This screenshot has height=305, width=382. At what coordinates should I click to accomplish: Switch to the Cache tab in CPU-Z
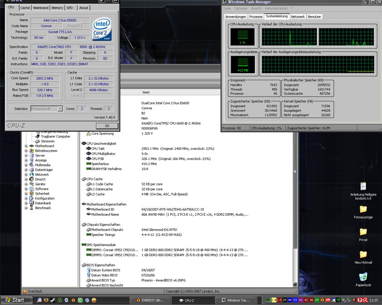25,8
